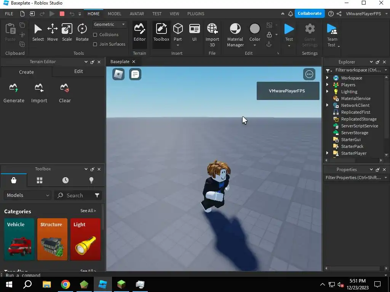Open the in-game chat icon
This screenshot has width=390, height=292.
point(135,74)
